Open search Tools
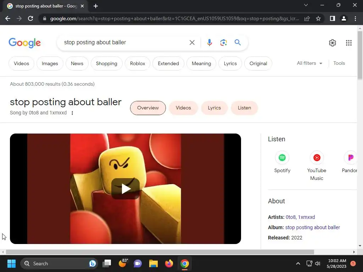The width and height of the screenshot is (363, 272). point(339,63)
